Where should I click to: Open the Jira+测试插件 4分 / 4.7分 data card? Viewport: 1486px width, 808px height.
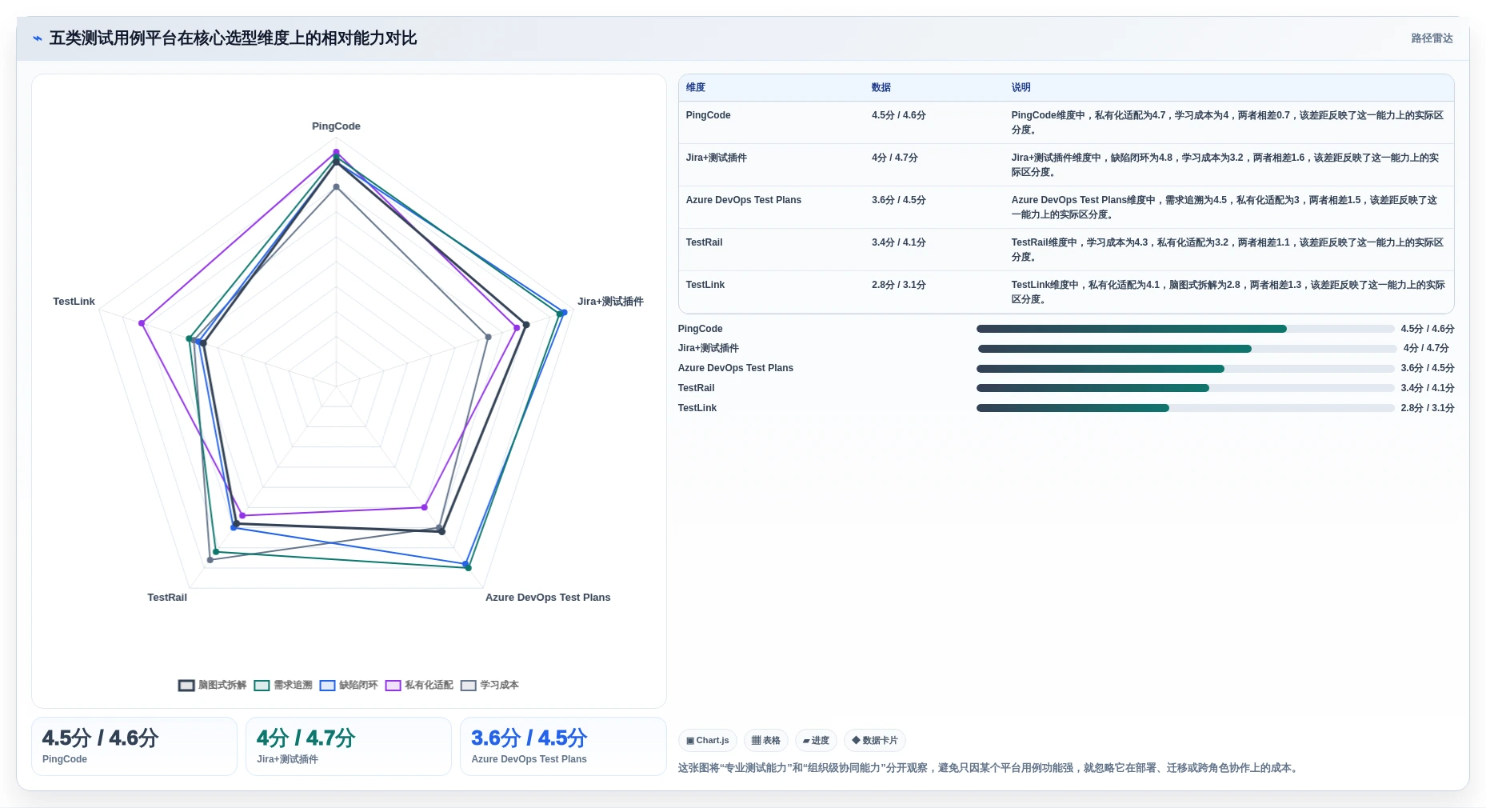tap(349, 746)
